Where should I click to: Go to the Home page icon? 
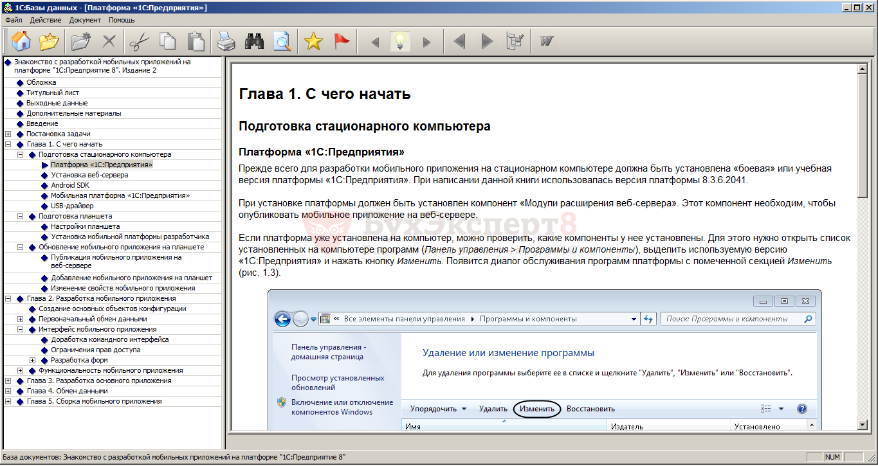click(21, 42)
